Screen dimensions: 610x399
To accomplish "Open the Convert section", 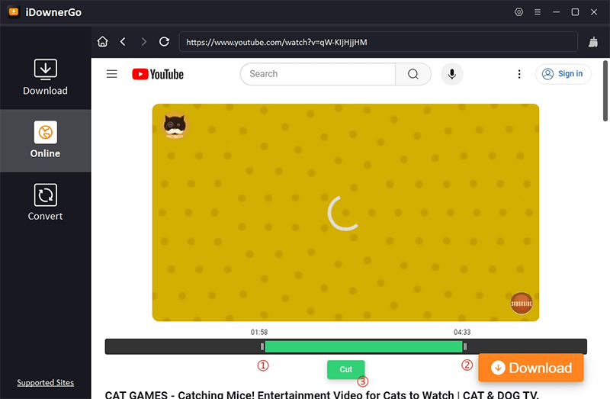I will pyautogui.click(x=45, y=202).
